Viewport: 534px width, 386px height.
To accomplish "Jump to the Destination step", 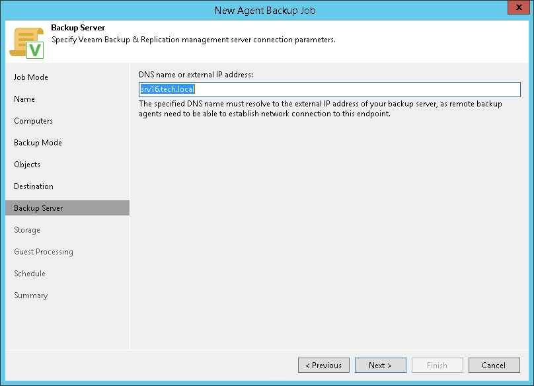I will pos(34,186).
